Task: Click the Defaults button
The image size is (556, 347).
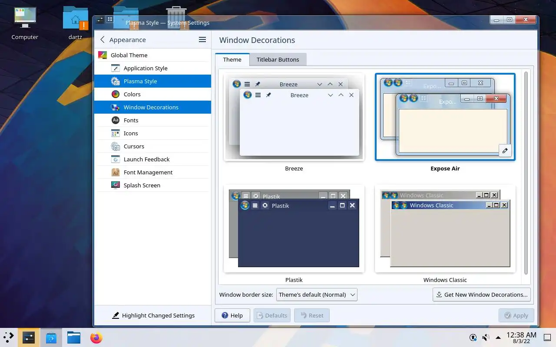Action: [272, 315]
